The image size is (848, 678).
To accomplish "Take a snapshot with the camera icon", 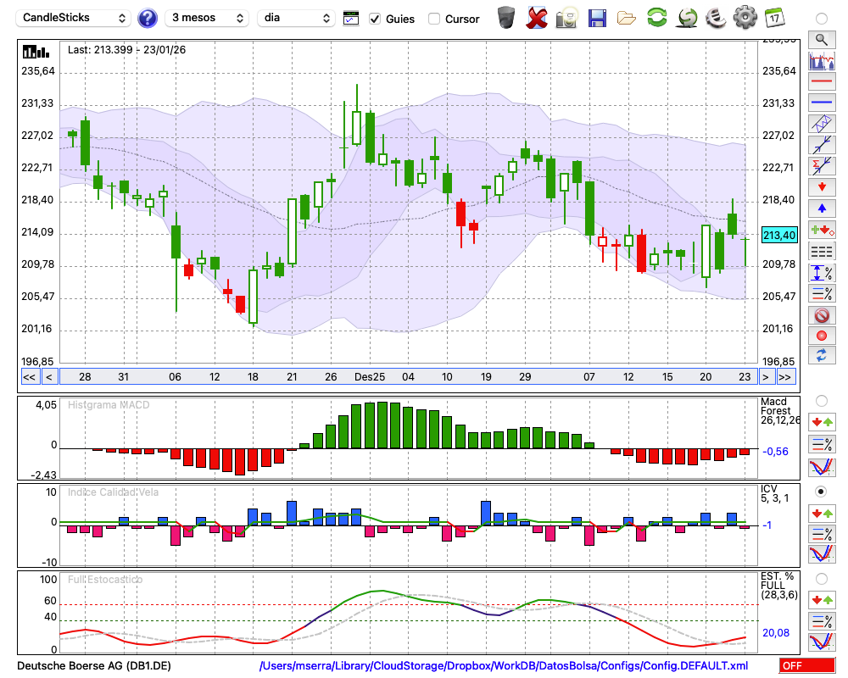I will (x=566, y=18).
